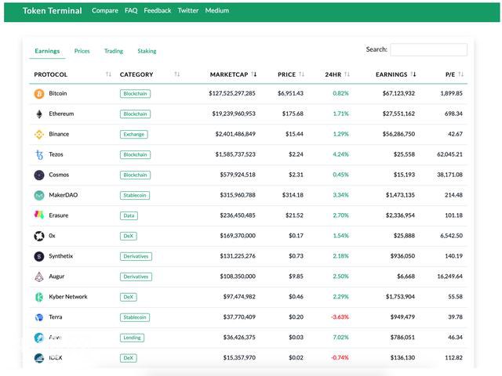Click the Kyber Network protocol name
The height and width of the screenshot is (376, 502).
click(x=68, y=297)
